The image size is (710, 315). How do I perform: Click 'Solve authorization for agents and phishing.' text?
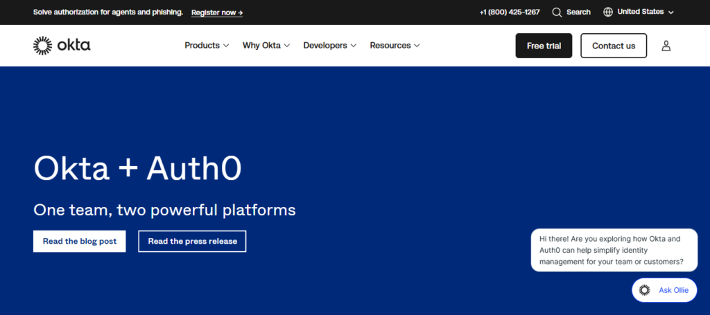pyautogui.click(x=107, y=12)
